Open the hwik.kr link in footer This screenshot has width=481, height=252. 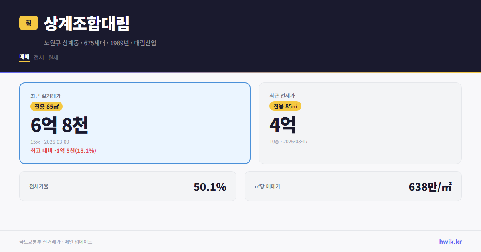[450, 241]
